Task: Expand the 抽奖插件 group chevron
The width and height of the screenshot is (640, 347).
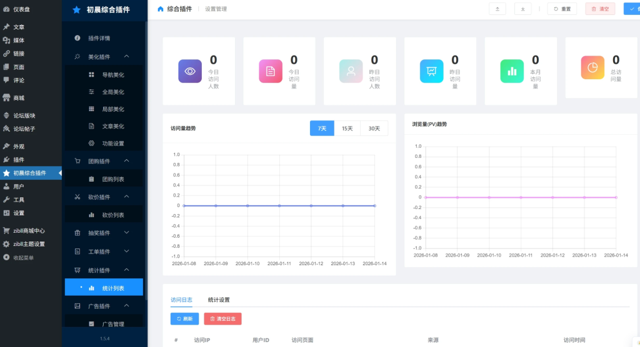Action: click(x=126, y=232)
